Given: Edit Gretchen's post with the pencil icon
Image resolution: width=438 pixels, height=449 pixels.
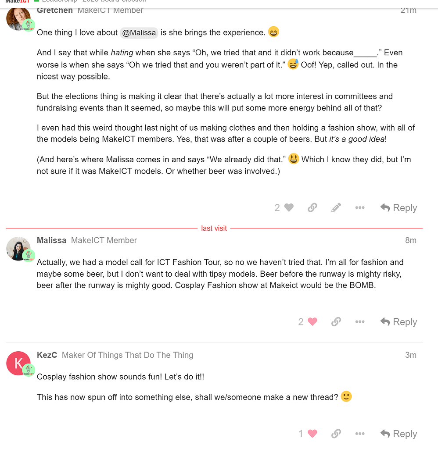Looking at the screenshot, I should pyautogui.click(x=336, y=208).
